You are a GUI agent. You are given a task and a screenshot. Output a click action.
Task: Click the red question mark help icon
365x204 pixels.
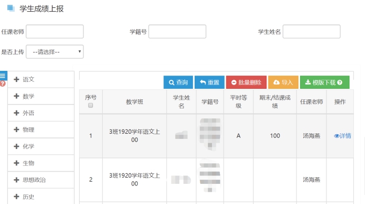(x=3, y=84)
